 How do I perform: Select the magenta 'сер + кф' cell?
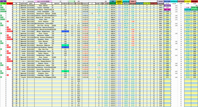(167, 10)
